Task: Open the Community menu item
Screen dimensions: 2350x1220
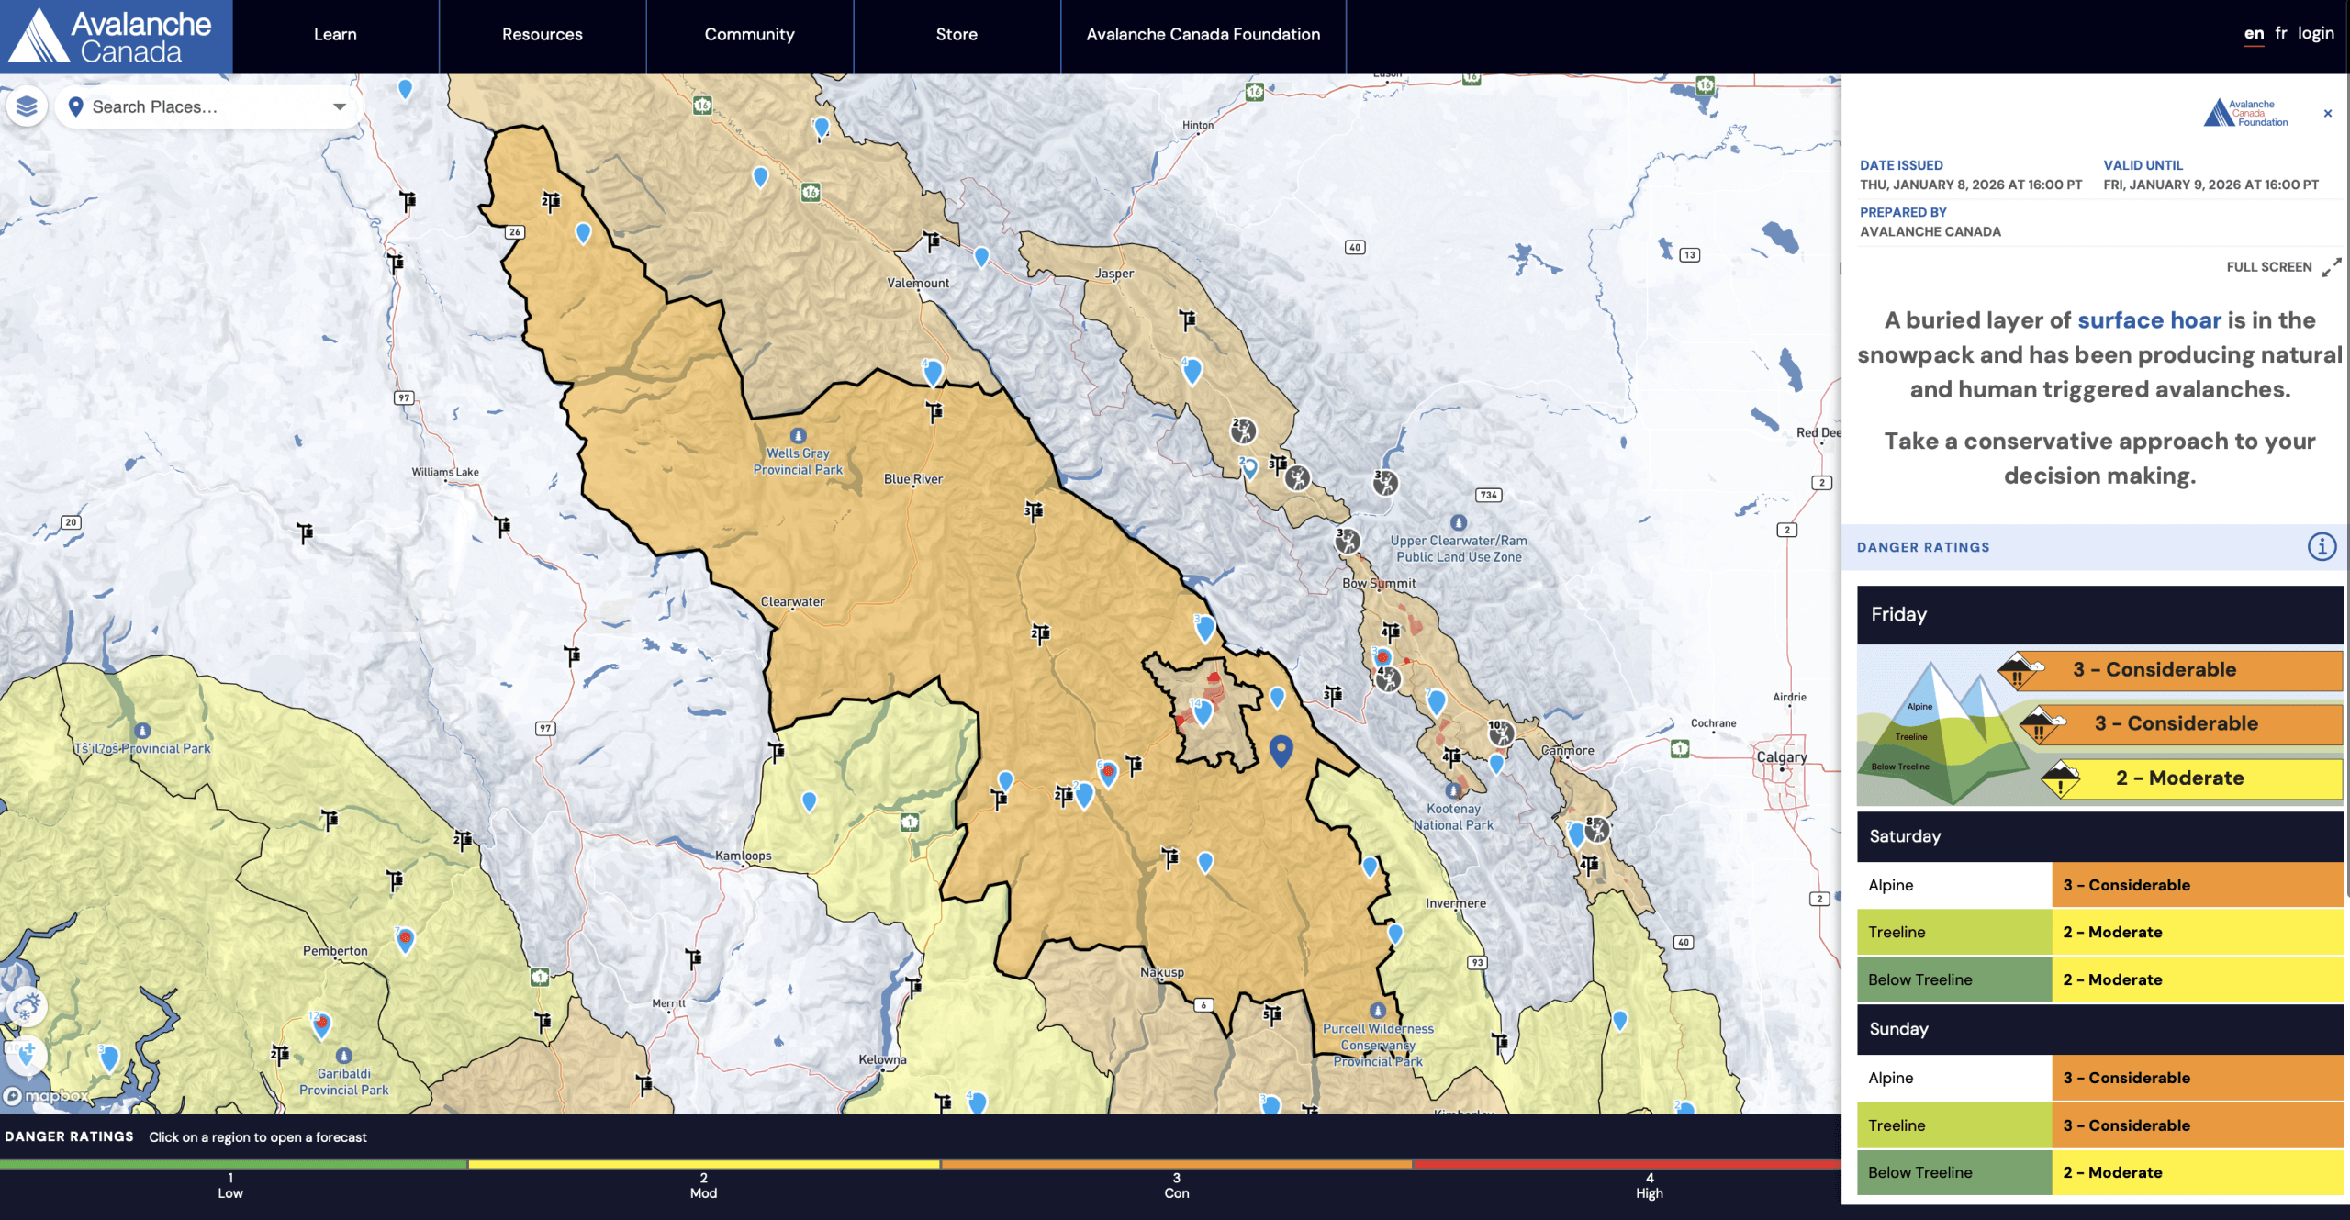Action: pos(749,35)
